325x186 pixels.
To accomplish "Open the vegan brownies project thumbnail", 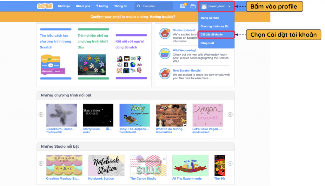I will click(208, 115).
